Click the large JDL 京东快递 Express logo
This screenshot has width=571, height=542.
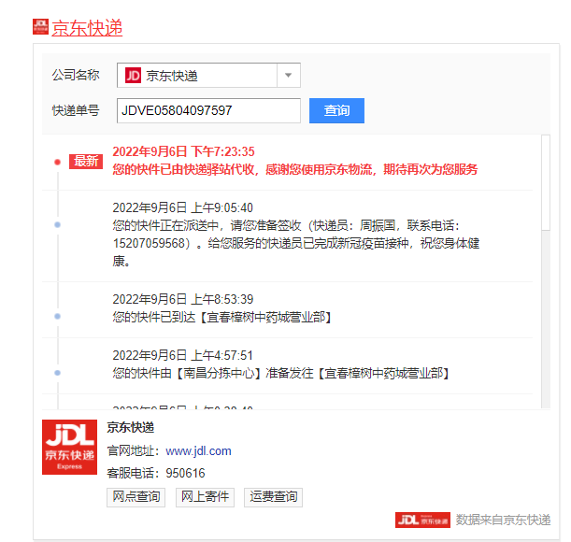pos(69,447)
